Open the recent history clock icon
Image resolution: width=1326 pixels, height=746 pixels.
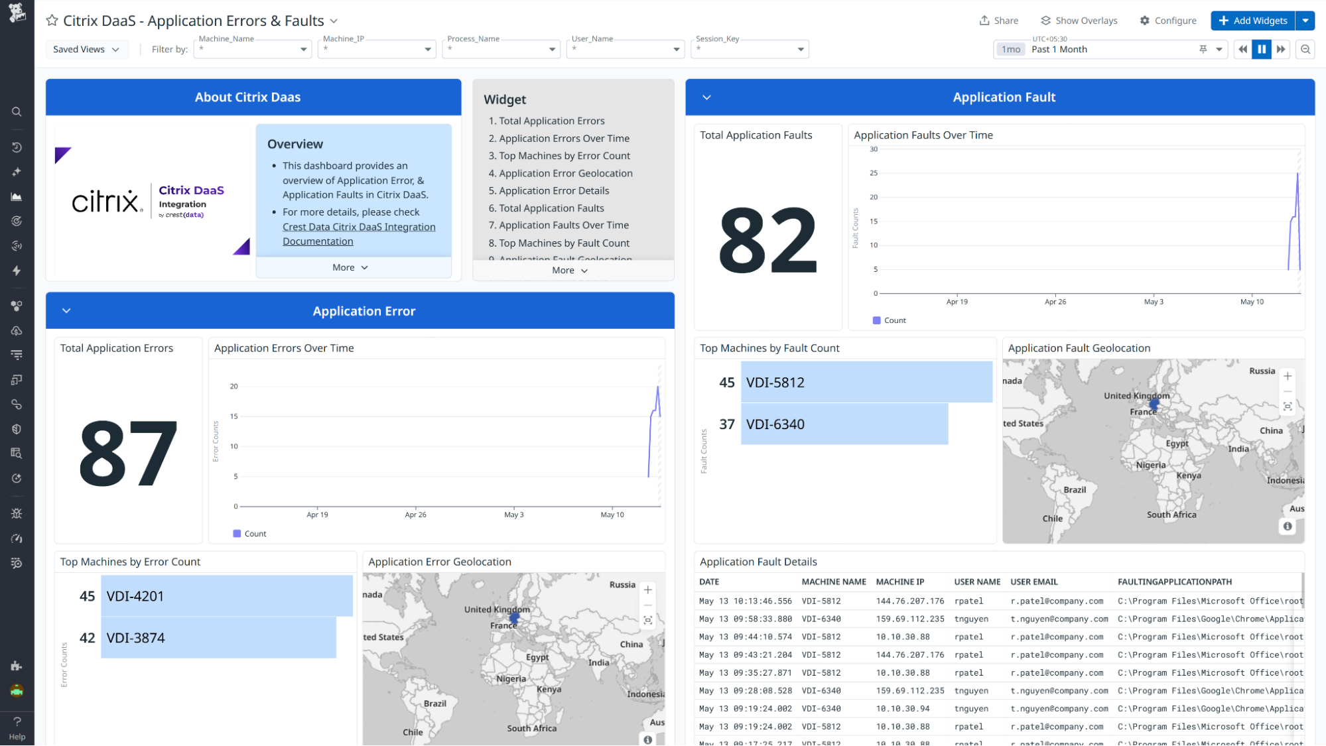point(17,147)
